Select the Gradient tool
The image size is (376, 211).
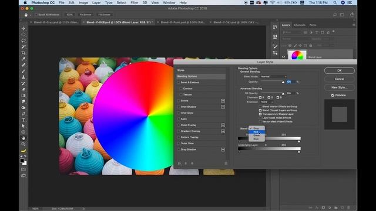click(23, 96)
